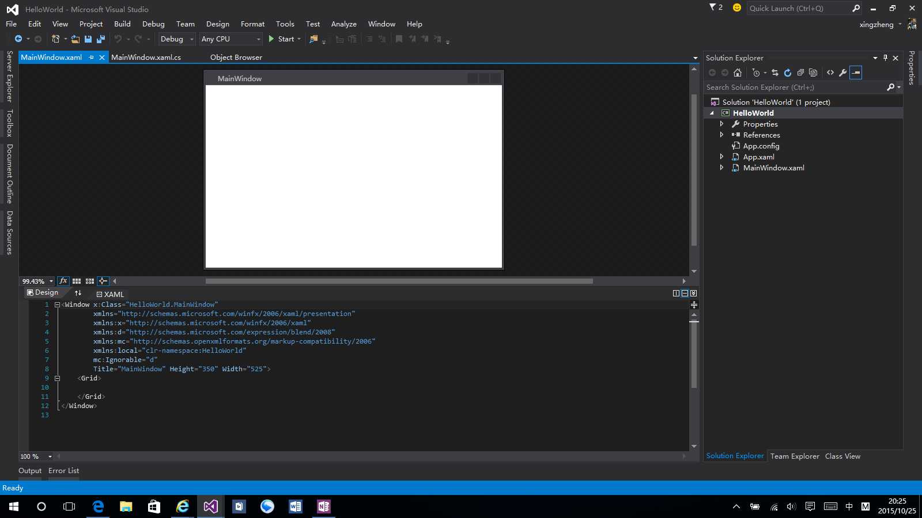Click the Pending Changes Filter clock icon
This screenshot has width=922, height=518.
click(756, 73)
